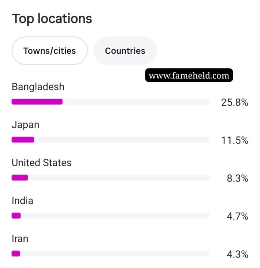Select the India country label
Screen dimensions: 260x268
point(23,200)
